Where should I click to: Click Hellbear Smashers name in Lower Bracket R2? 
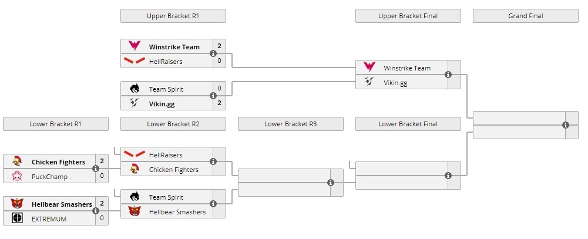(177, 211)
